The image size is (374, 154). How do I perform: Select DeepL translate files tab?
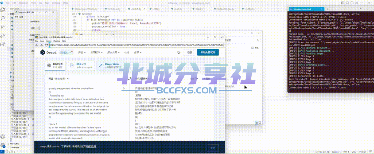(81, 65)
